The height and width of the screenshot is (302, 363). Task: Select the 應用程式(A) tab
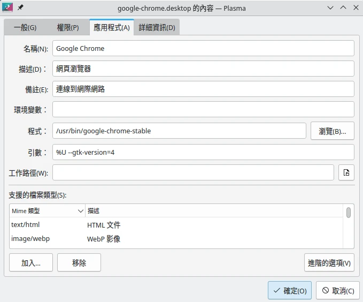(112, 28)
